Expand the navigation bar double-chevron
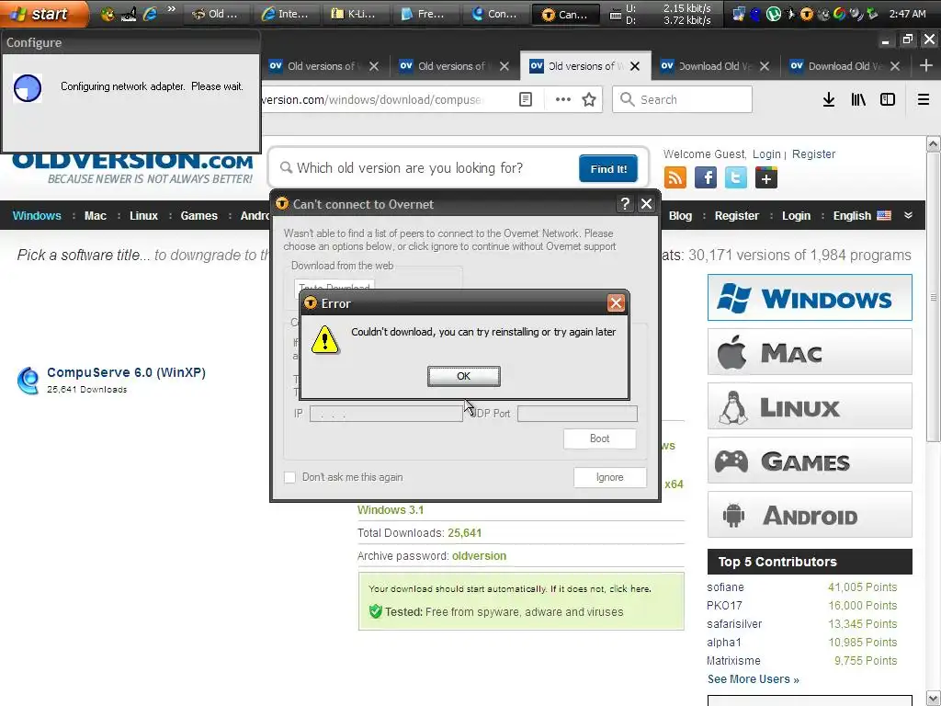941x706 pixels. tap(908, 215)
